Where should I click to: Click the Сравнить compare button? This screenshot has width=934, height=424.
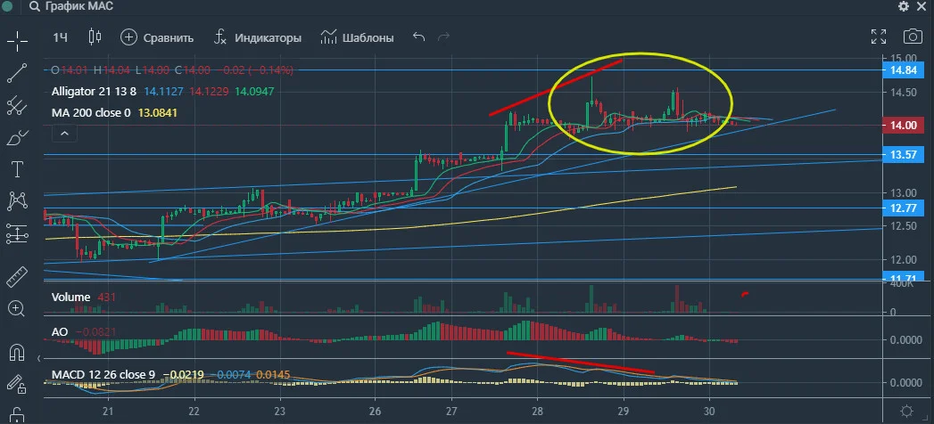[x=157, y=37]
